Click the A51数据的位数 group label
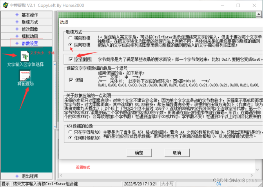The image size is (263, 187). pyautogui.click(x=80, y=126)
